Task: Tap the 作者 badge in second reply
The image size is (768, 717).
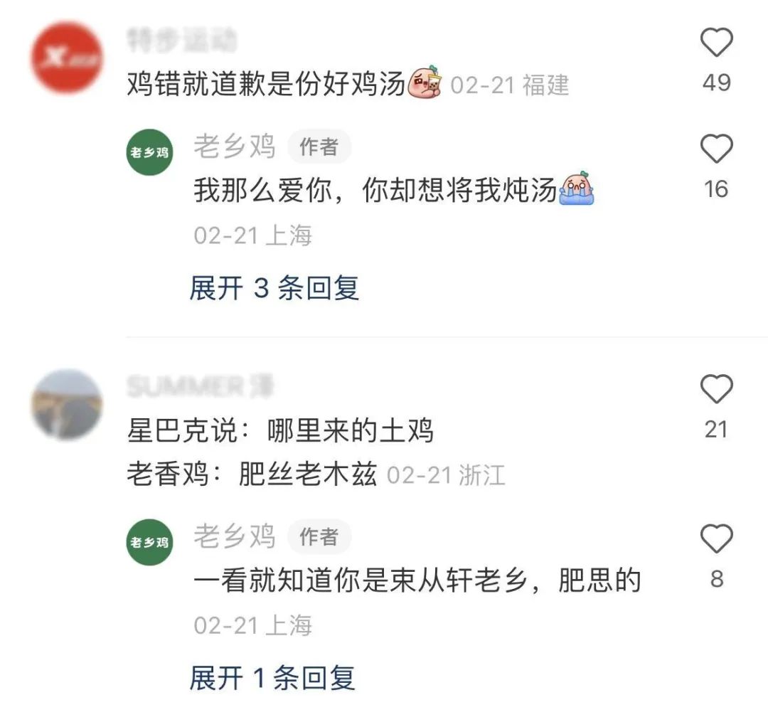Action: click(319, 536)
